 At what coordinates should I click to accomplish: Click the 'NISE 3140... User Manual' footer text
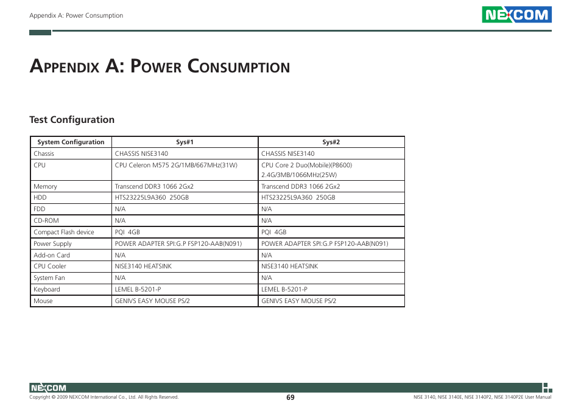(482, 397)
